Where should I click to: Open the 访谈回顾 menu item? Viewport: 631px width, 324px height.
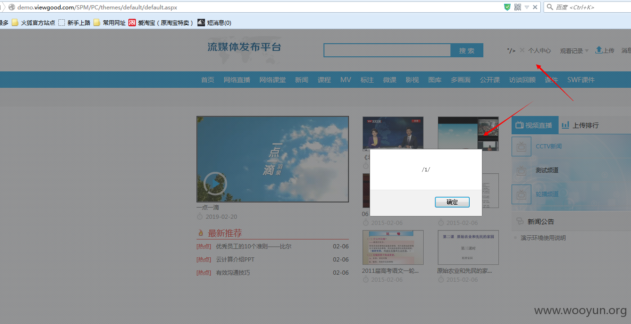(522, 80)
